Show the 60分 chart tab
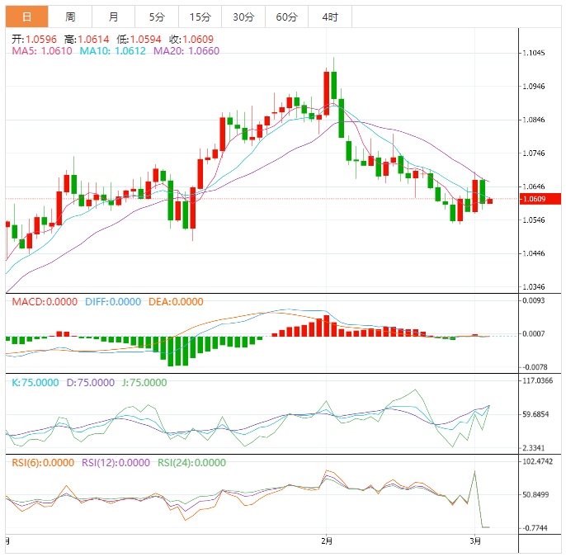The image size is (566, 557). pos(286,17)
